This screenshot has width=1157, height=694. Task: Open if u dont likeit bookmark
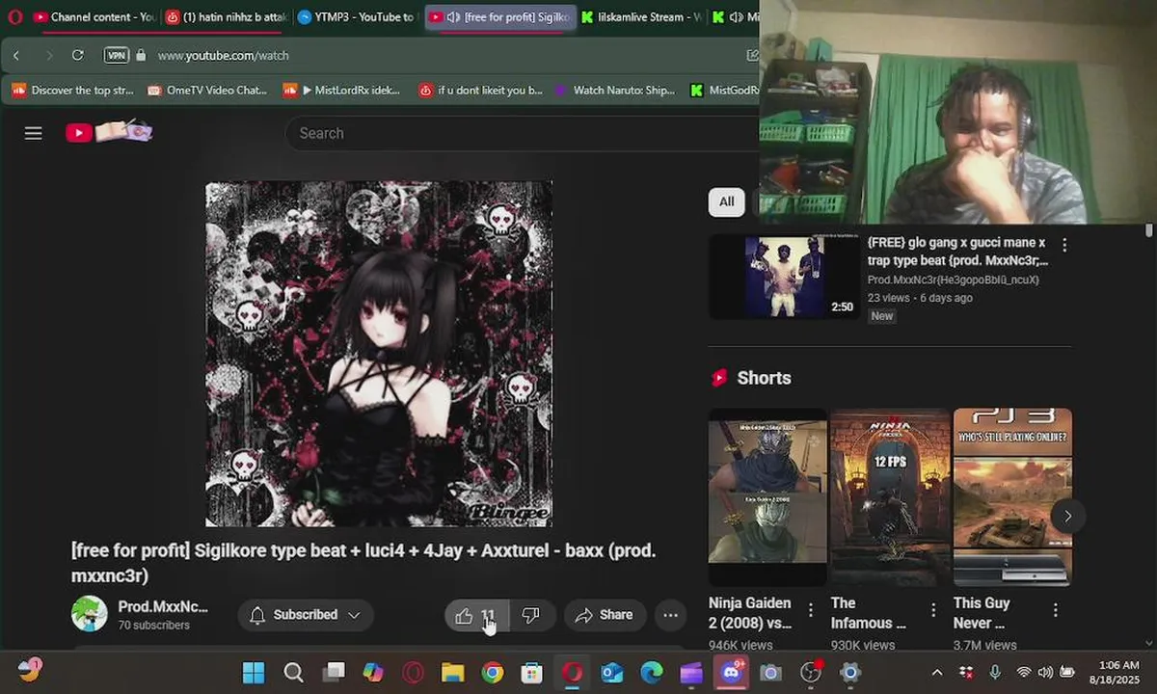480,90
